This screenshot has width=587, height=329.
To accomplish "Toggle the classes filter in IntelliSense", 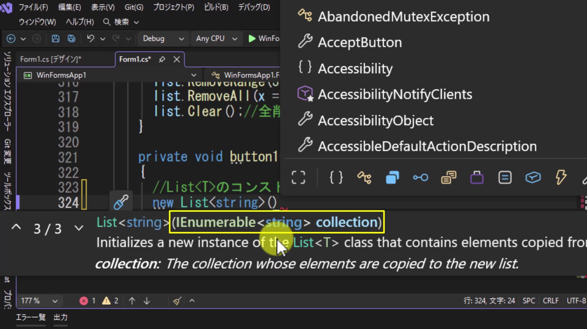I will 364,177.
